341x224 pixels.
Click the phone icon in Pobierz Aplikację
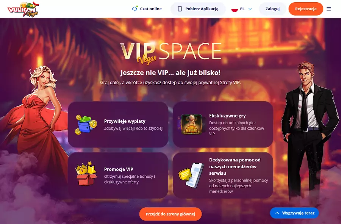180,9
